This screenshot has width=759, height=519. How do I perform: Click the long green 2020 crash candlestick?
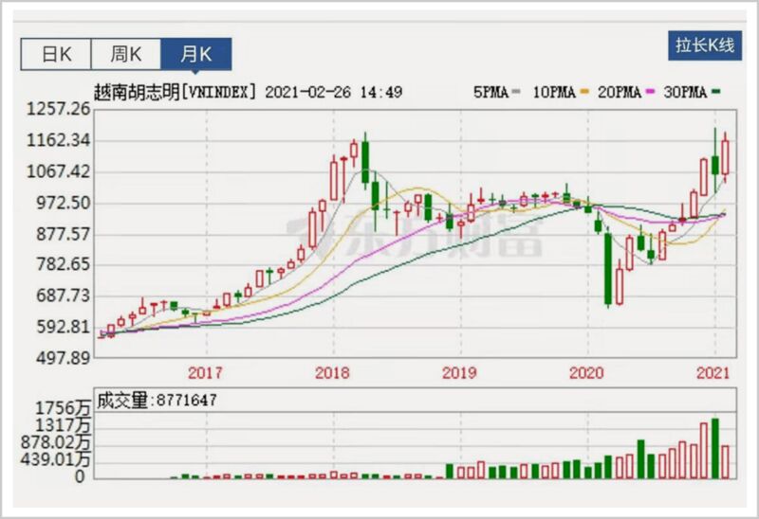click(608, 269)
